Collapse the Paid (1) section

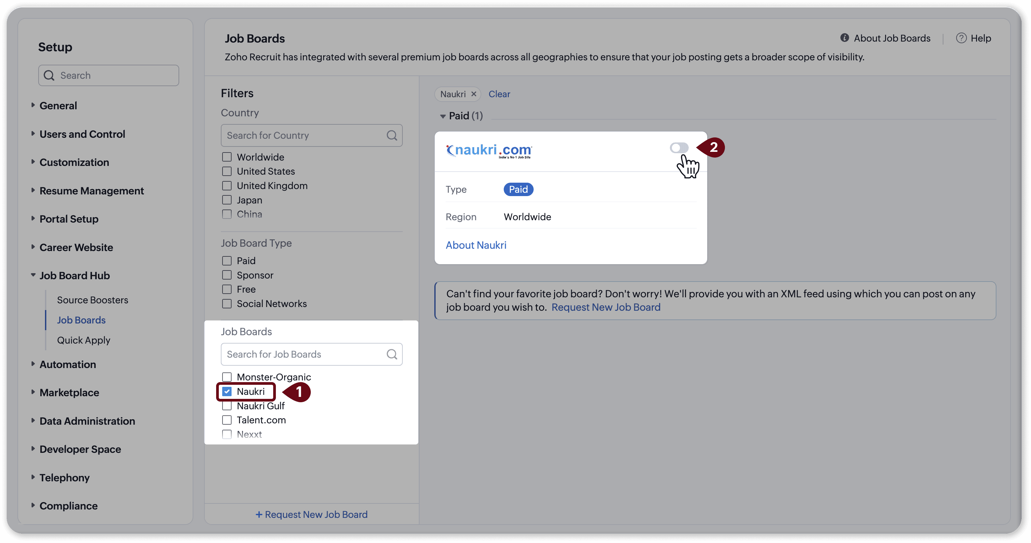pyautogui.click(x=443, y=116)
